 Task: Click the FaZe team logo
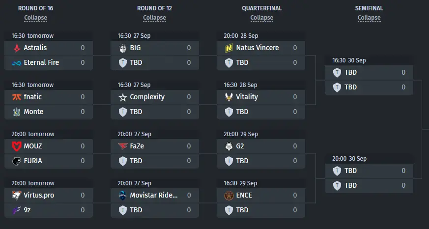point(123,146)
